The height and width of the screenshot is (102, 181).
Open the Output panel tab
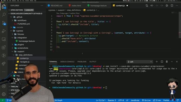93,62
